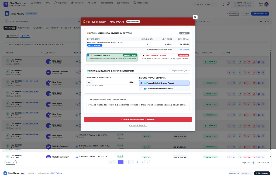Go to page 12 in pagination
This screenshot has height=177, width=276.
(137, 162)
